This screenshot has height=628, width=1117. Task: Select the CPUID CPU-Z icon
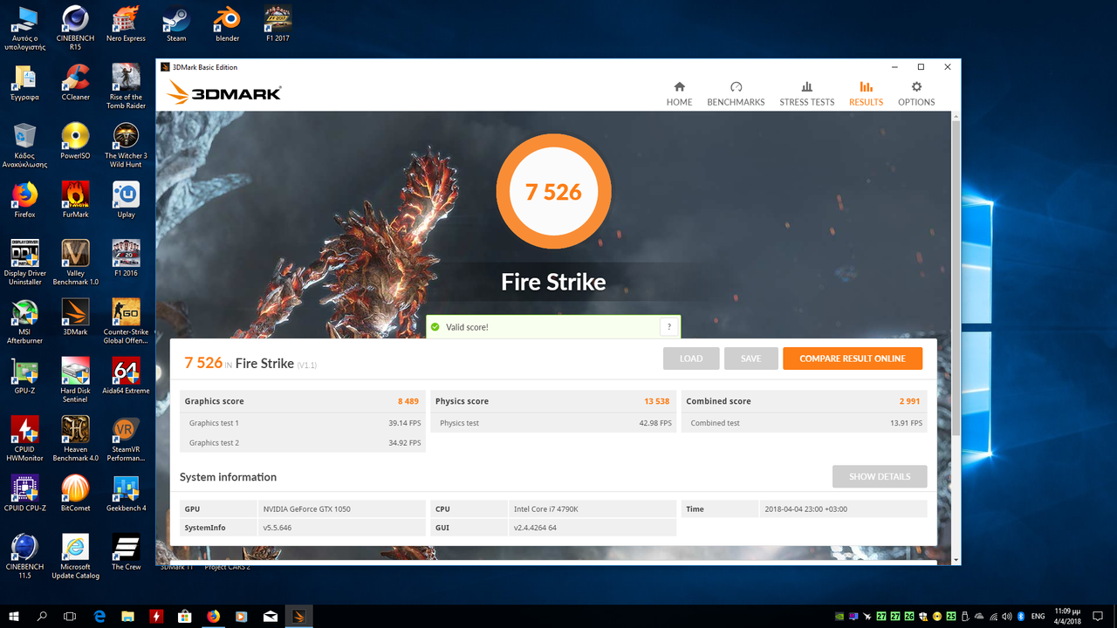coord(24,494)
